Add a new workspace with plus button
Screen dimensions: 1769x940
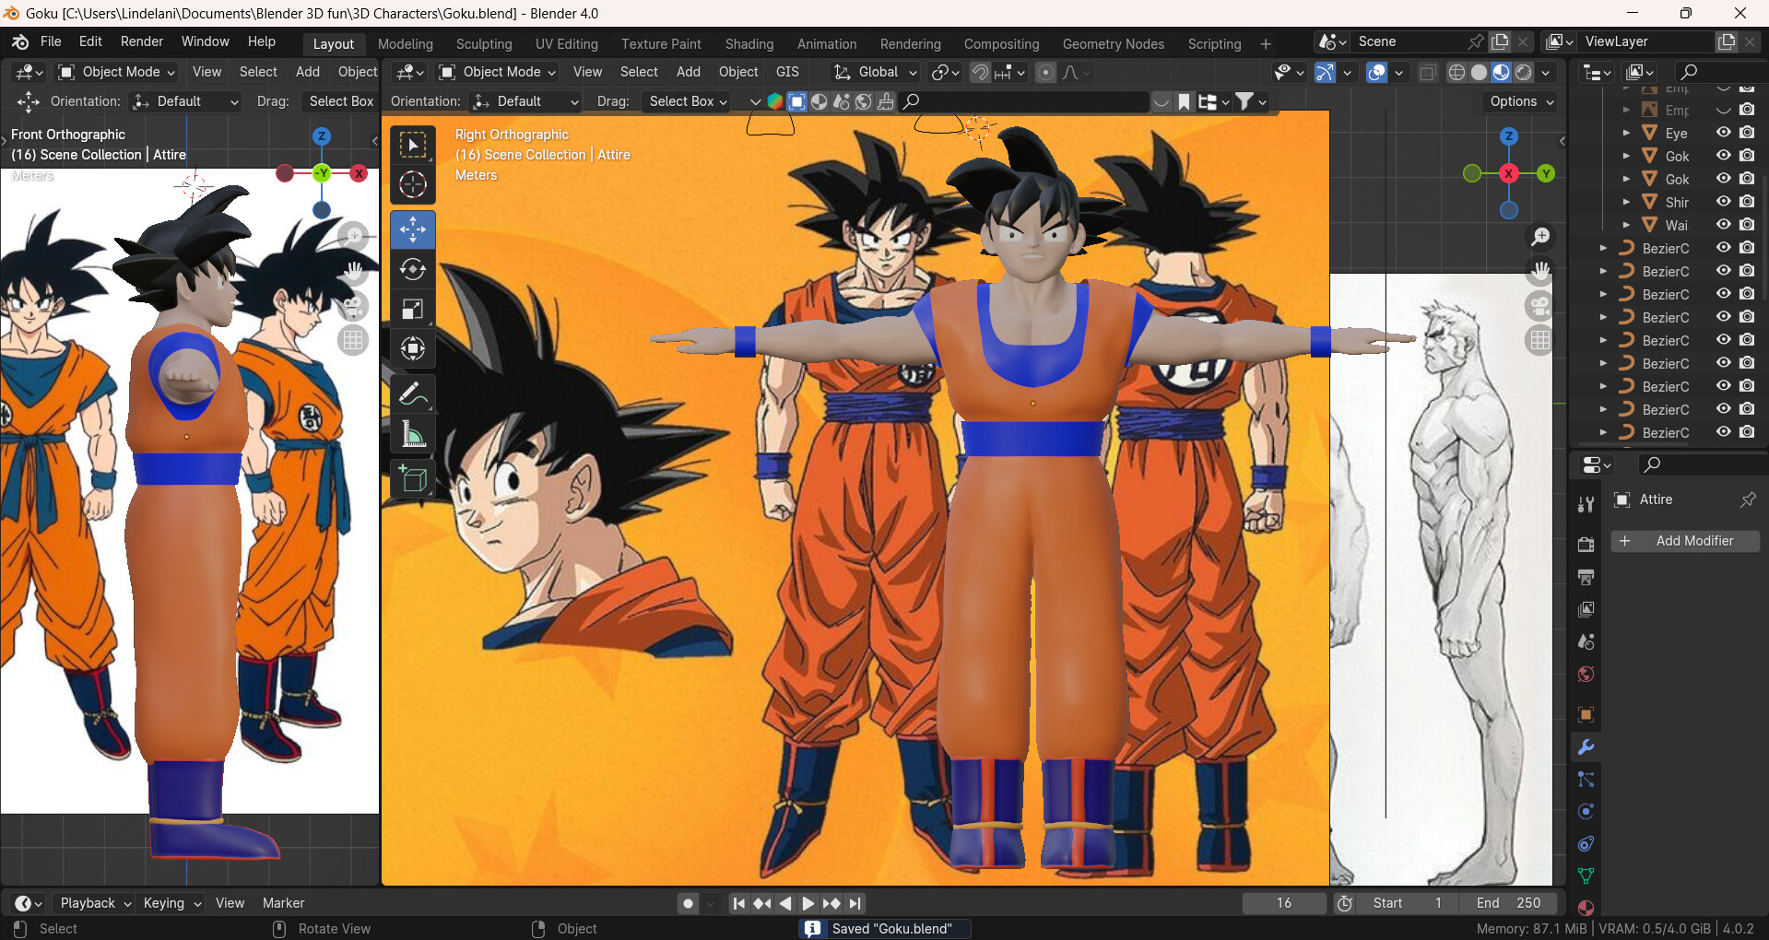point(1266,44)
